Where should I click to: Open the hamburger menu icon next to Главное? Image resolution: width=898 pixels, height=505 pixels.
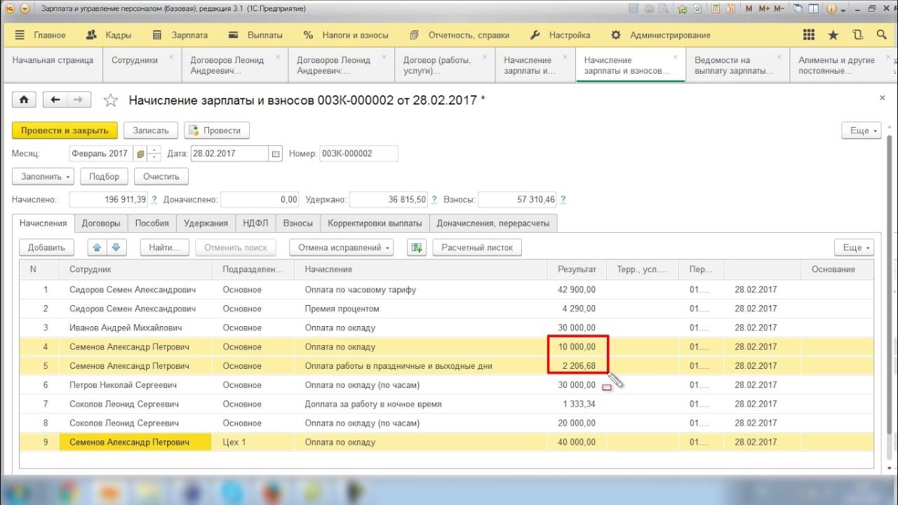coord(20,35)
